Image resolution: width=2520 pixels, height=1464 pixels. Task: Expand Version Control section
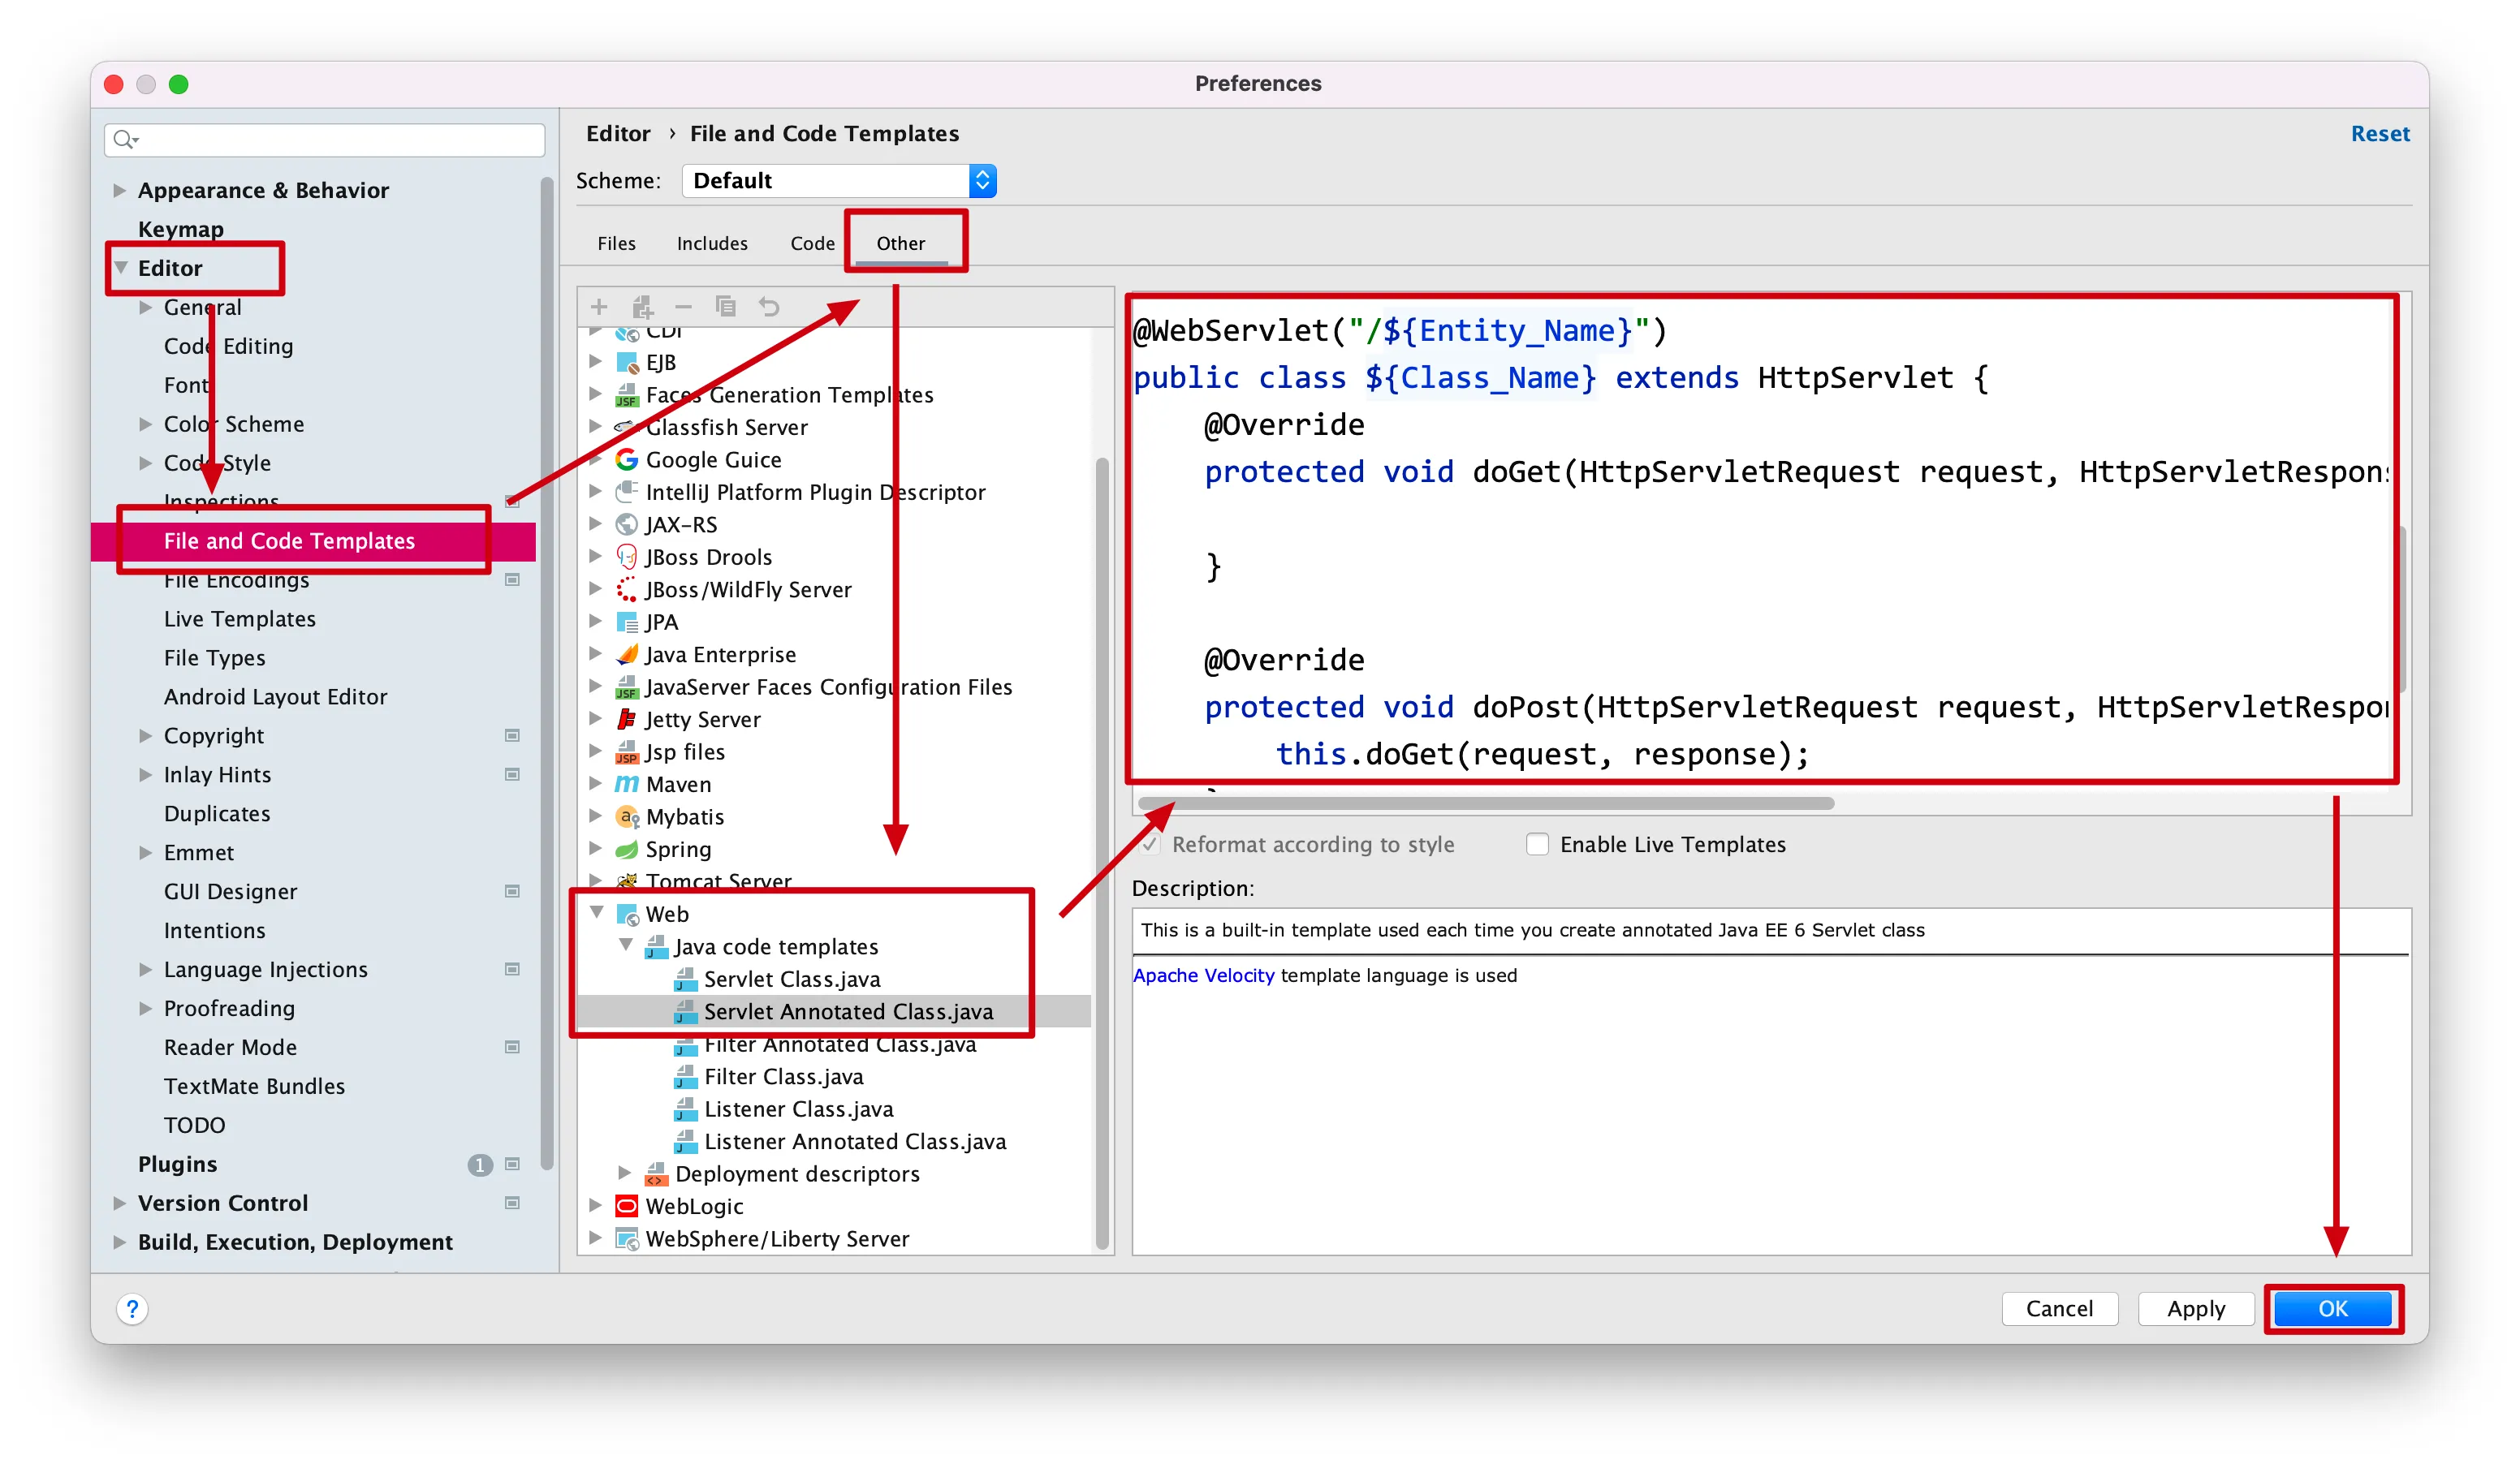click(x=120, y=1203)
